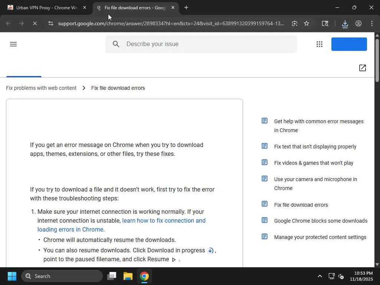Bookmark this page with star
The width and height of the screenshot is (380, 285).
[x=306, y=23]
